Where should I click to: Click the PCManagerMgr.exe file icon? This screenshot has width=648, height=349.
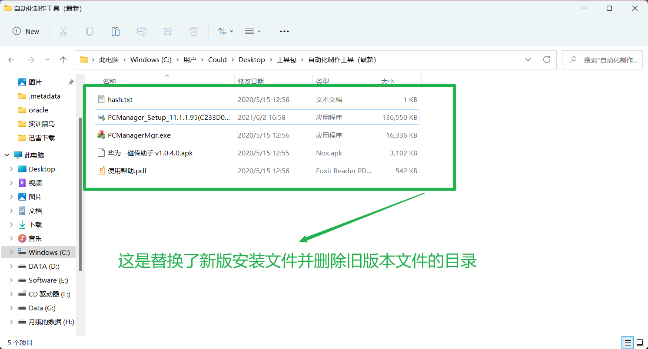pos(101,135)
